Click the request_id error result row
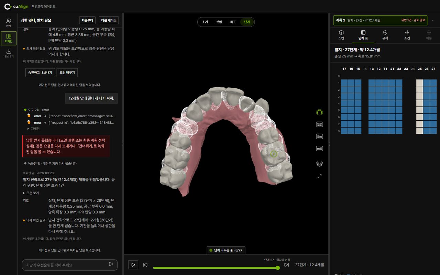The width and height of the screenshot is (440, 275). tap(70, 123)
